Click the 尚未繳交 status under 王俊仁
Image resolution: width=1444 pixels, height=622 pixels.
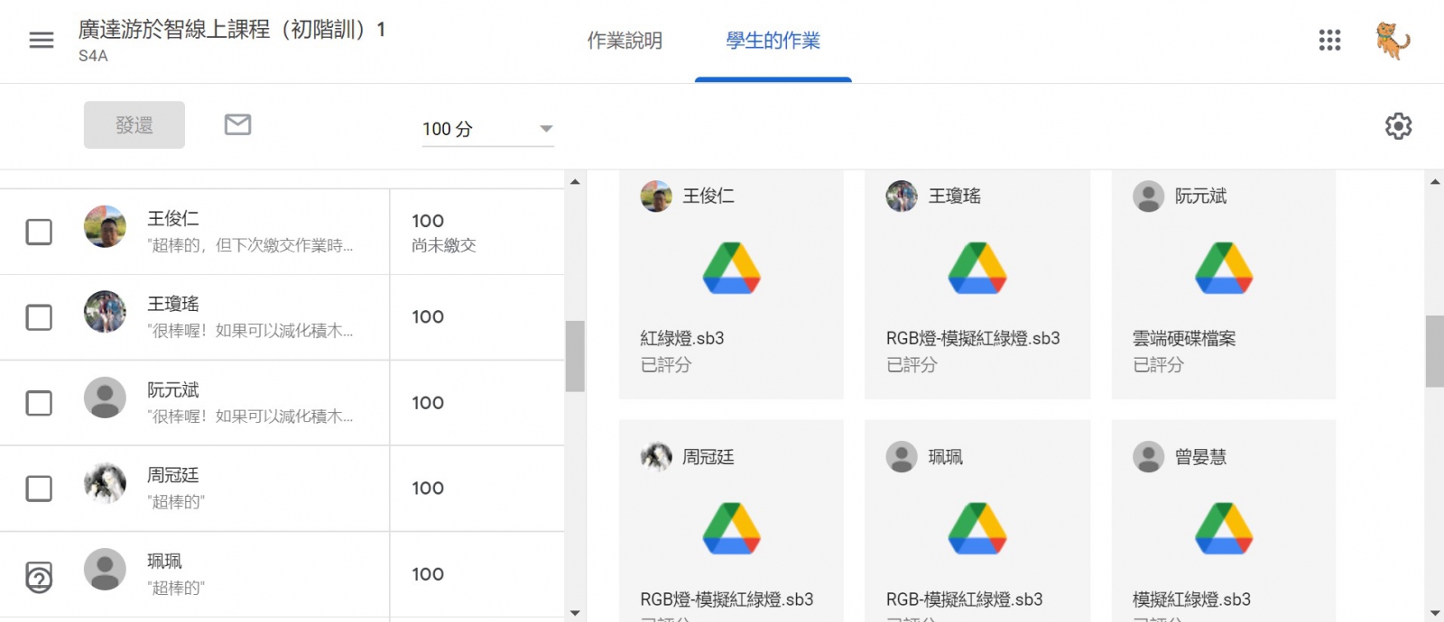click(444, 245)
